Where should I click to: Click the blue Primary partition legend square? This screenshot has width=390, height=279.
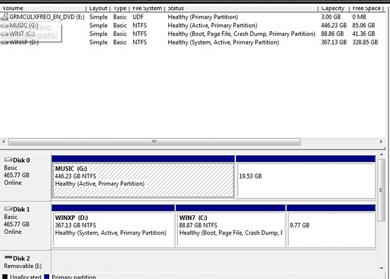tap(46, 276)
